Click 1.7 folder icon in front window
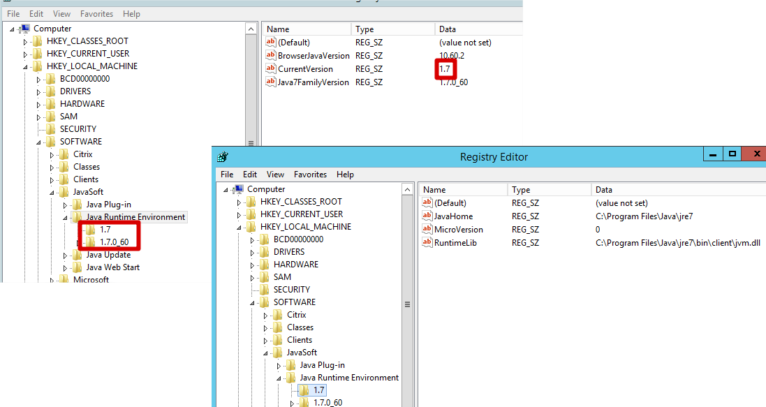This screenshot has height=407, width=766. (x=304, y=390)
